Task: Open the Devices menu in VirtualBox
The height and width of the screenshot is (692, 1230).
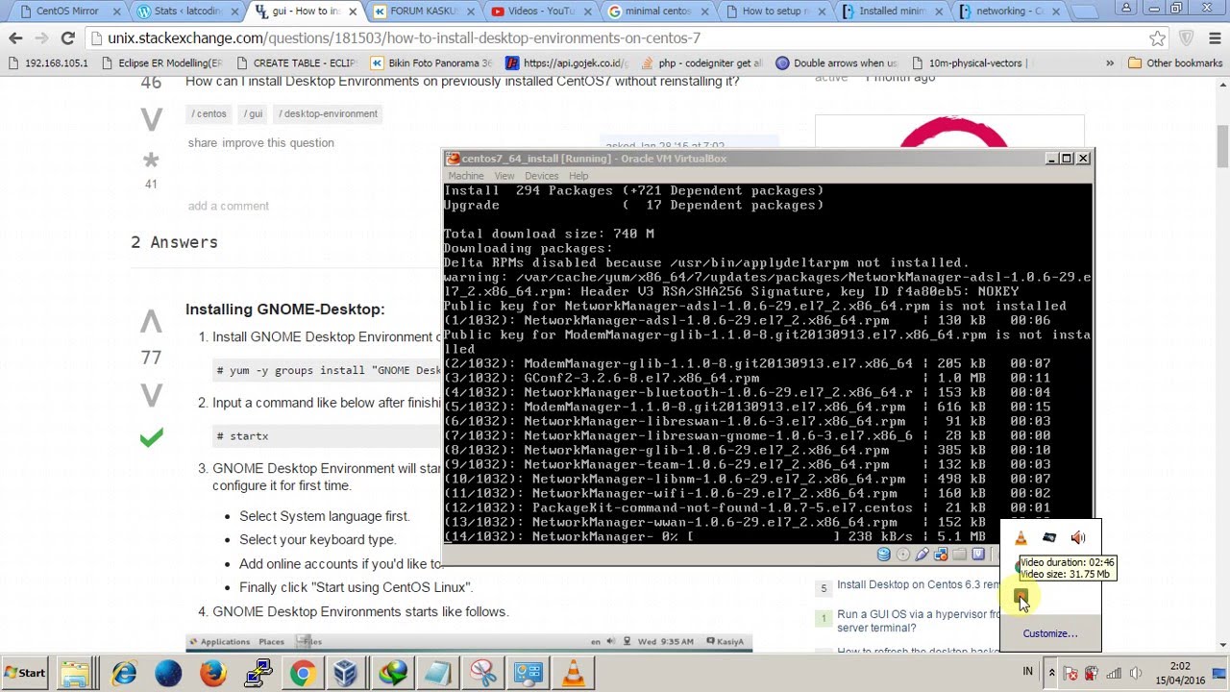Action: pos(541,176)
